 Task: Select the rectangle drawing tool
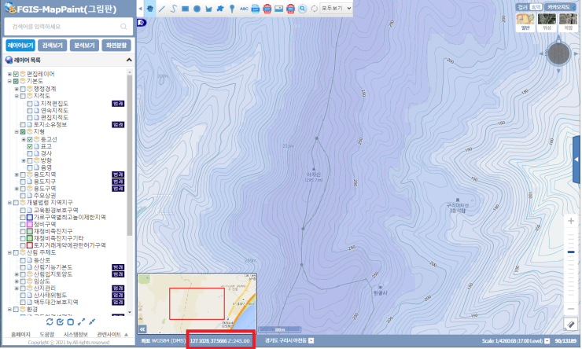click(185, 9)
